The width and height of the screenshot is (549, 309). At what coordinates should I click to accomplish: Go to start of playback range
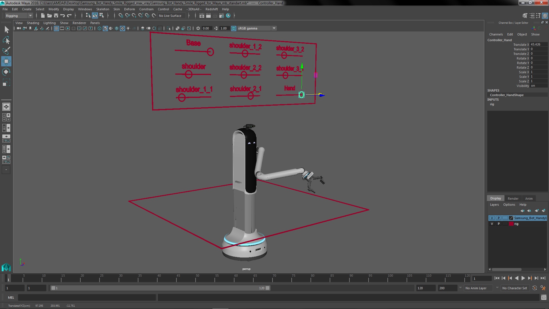click(x=497, y=278)
